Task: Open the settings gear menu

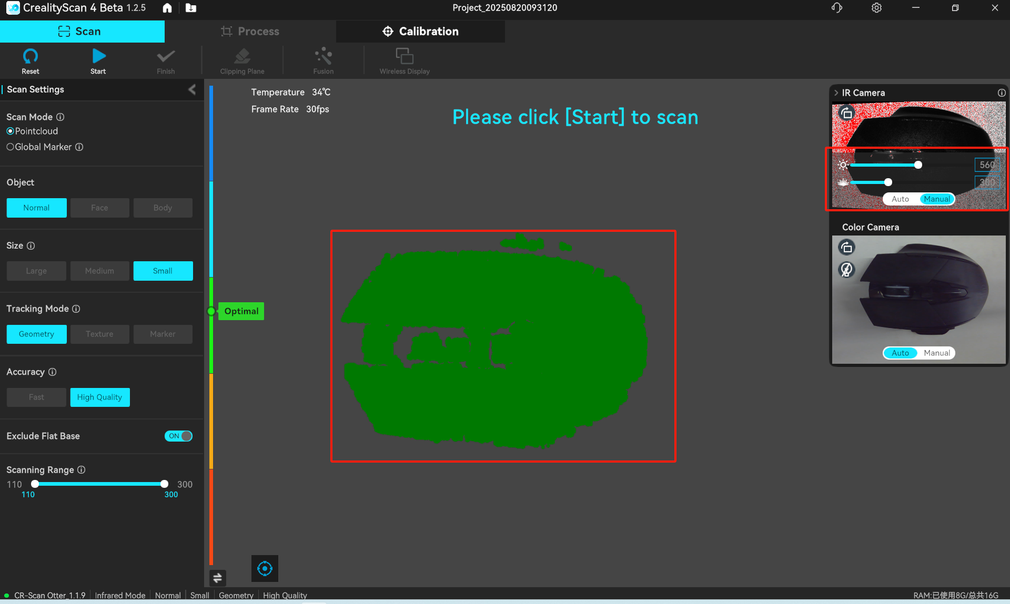Action: click(x=876, y=8)
